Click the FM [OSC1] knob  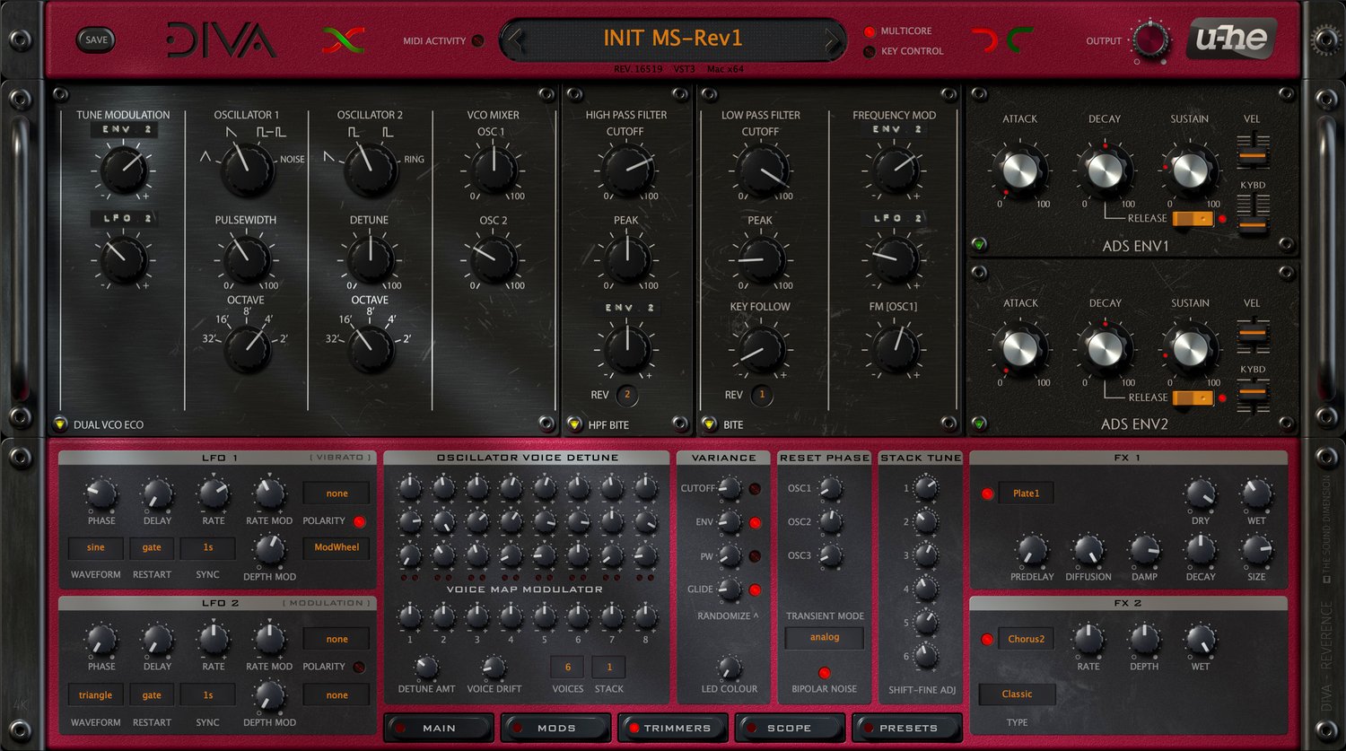click(x=895, y=348)
